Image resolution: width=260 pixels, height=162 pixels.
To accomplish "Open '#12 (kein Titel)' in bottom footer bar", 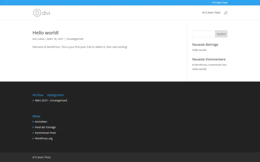I will tap(42, 157).
